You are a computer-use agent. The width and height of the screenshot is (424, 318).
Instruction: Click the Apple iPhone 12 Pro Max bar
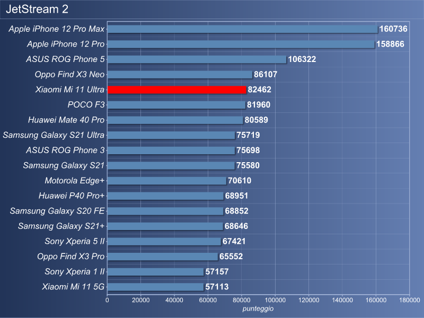click(x=243, y=29)
